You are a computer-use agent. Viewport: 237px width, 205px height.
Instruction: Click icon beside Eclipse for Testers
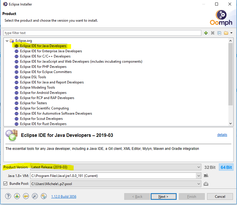[16, 103]
